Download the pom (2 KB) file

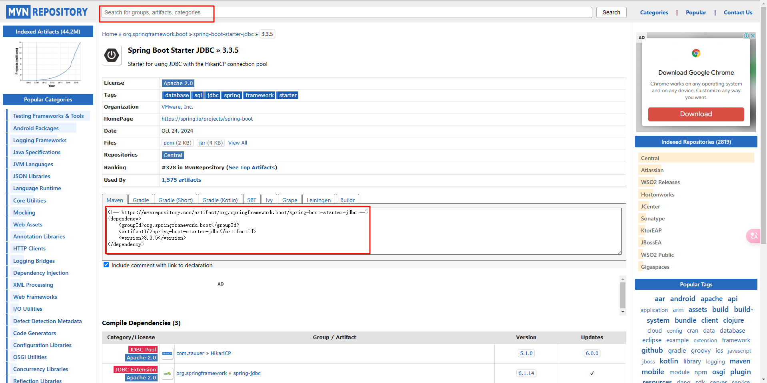(178, 143)
